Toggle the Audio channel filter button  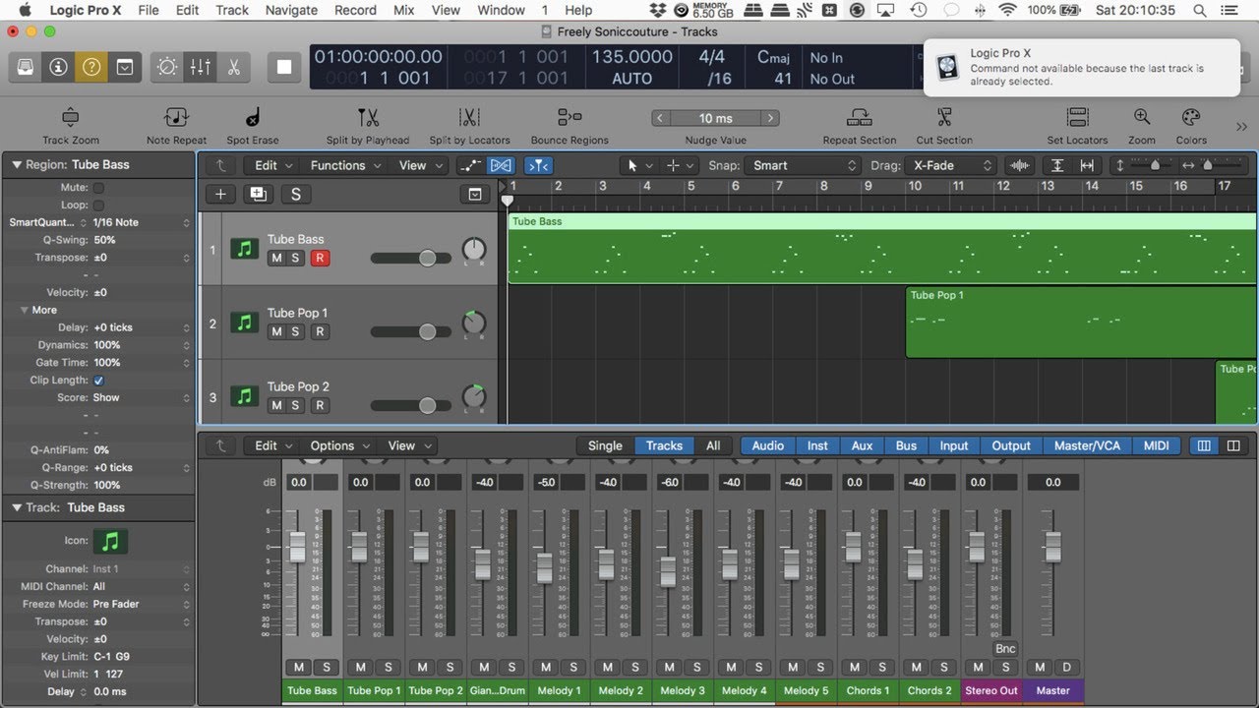768,445
